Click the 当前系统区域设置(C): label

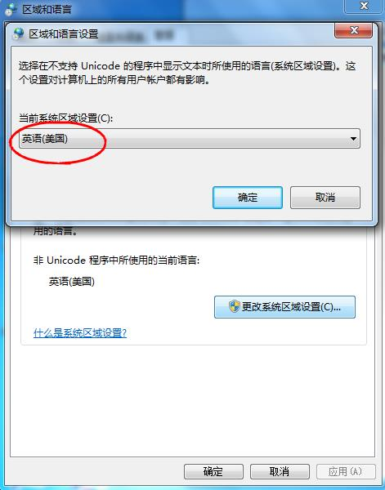(65, 118)
